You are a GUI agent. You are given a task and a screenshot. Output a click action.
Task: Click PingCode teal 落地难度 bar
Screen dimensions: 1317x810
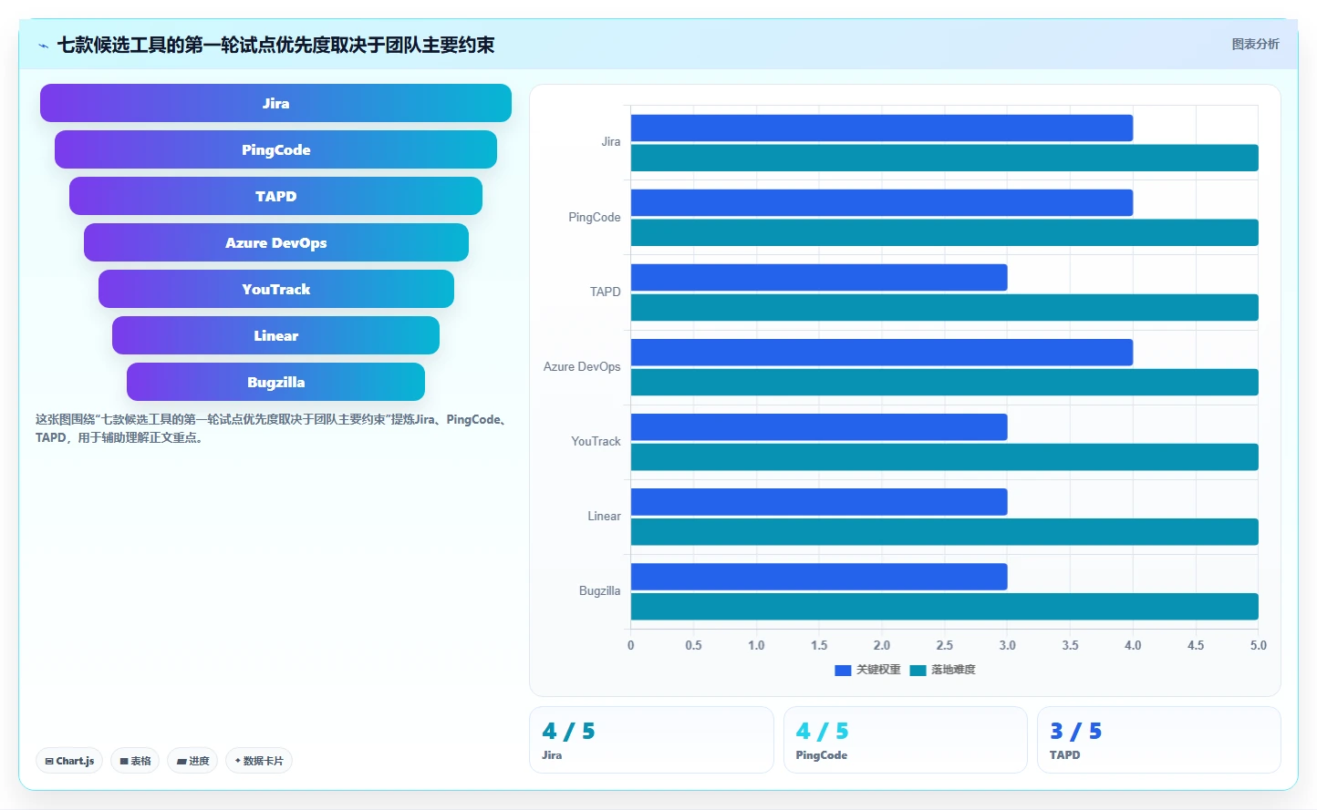pos(945,232)
